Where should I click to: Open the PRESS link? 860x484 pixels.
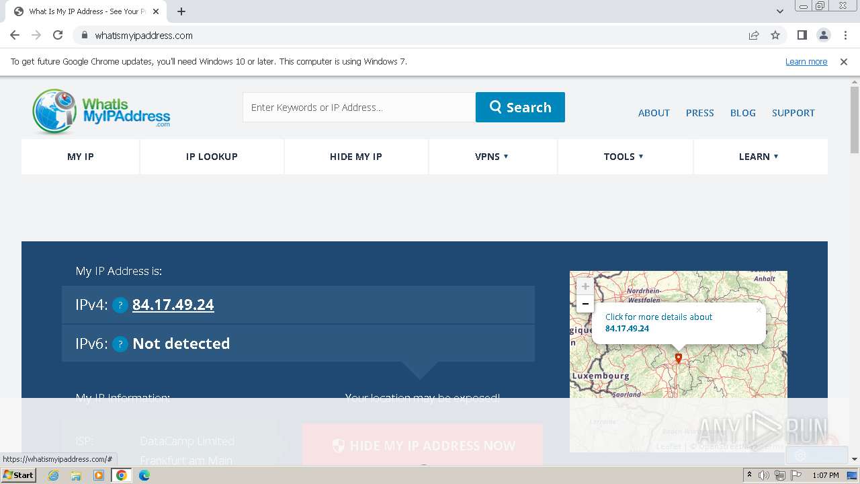click(699, 113)
